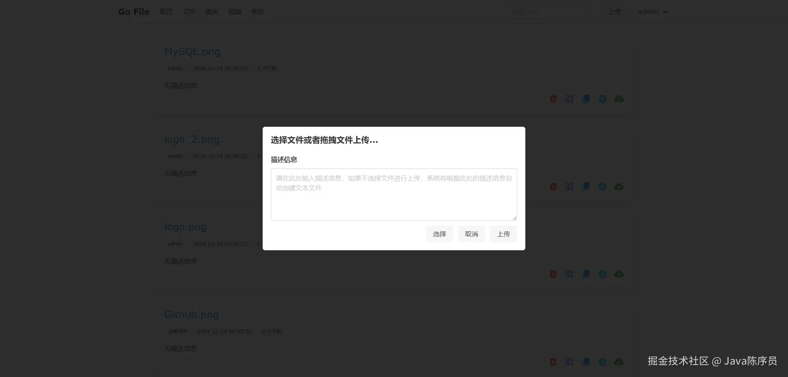Expand the admin user dropdown
The height and width of the screenshot is (377, 788).
[653, 12]
